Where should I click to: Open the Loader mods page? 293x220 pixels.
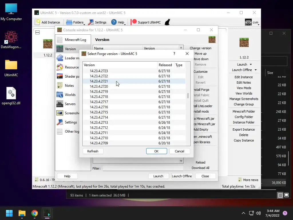(x=68, y=58)
